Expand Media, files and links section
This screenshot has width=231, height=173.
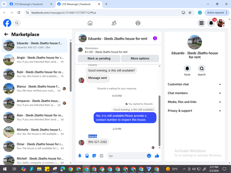click(195, 102)
